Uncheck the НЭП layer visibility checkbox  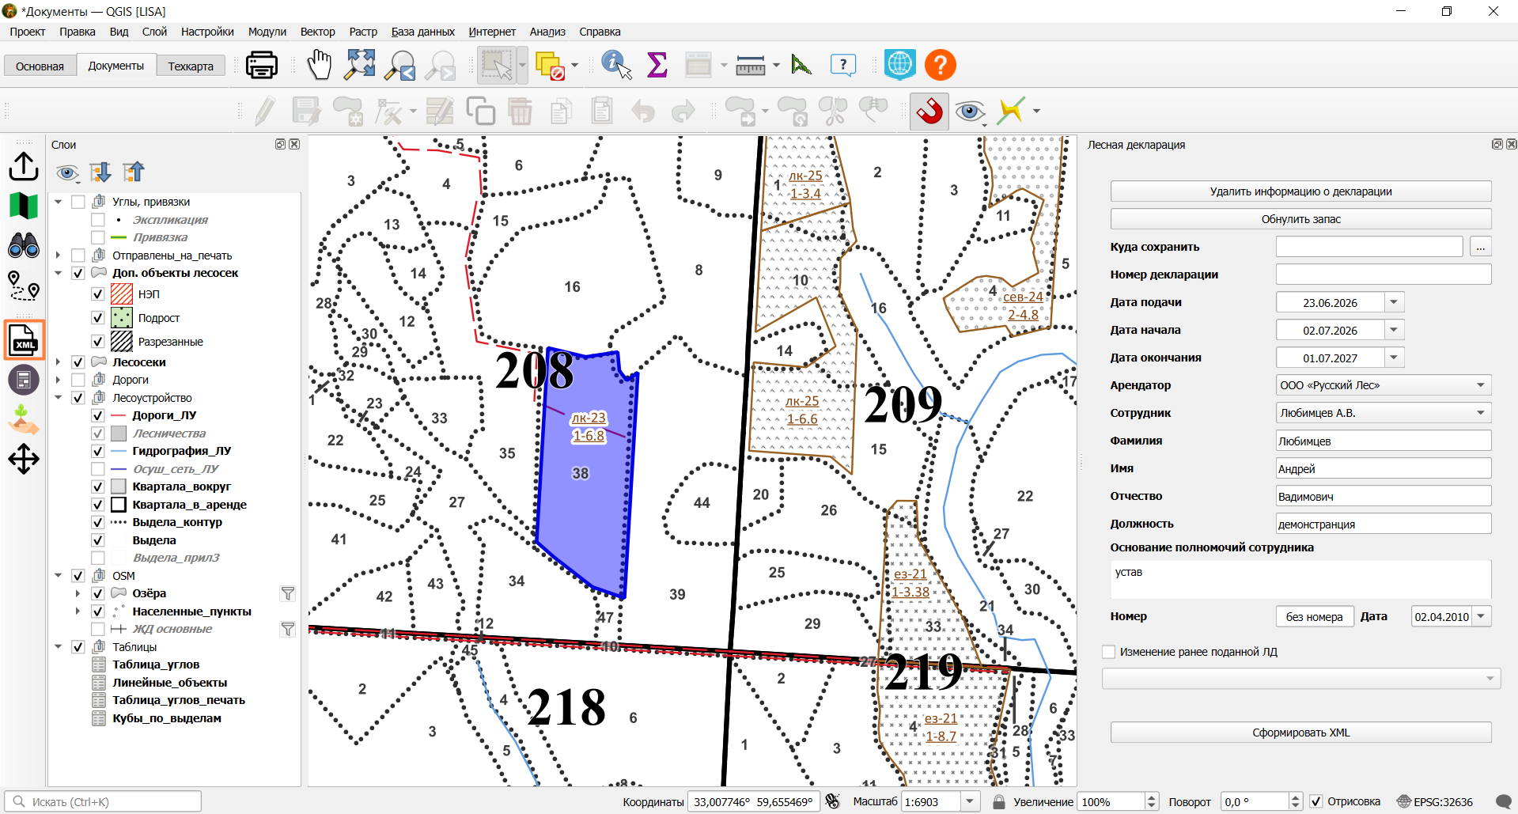coord(98,294)
